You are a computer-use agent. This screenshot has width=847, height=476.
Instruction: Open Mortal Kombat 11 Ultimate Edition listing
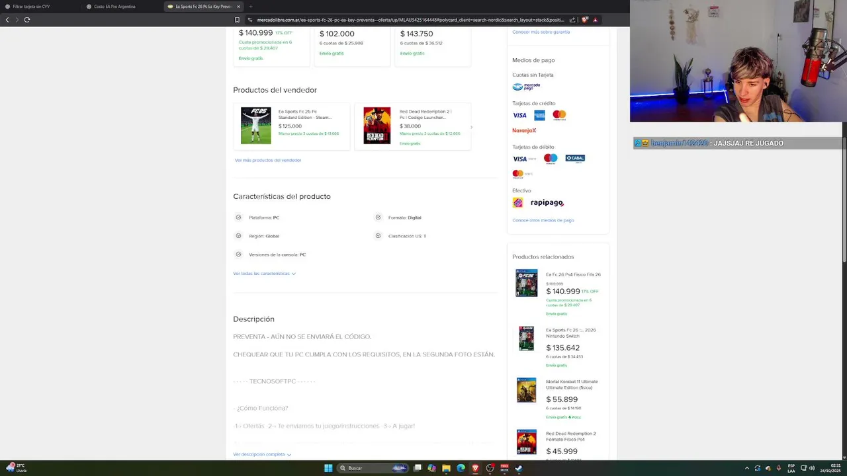[x=572, y=384]
